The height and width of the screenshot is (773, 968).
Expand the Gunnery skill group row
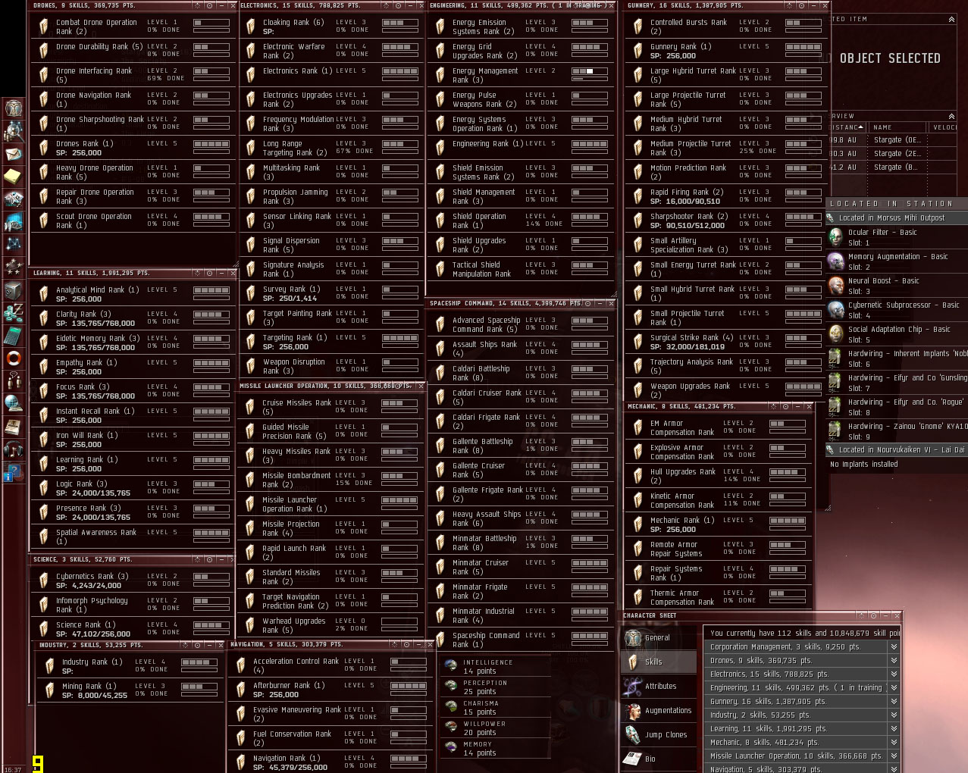(894, 702)
